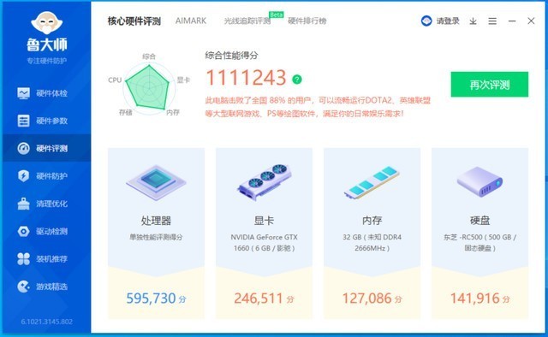Click the score description red text
This screenshot has height=337, width=548.
coord(318,107)
